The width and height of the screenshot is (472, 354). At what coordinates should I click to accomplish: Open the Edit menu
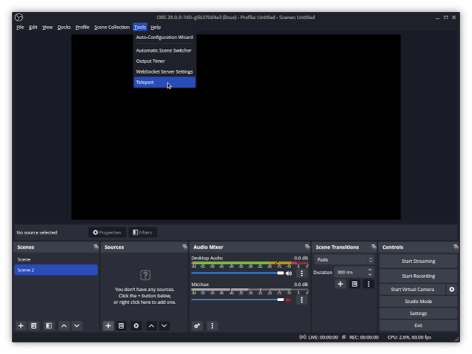33,27
